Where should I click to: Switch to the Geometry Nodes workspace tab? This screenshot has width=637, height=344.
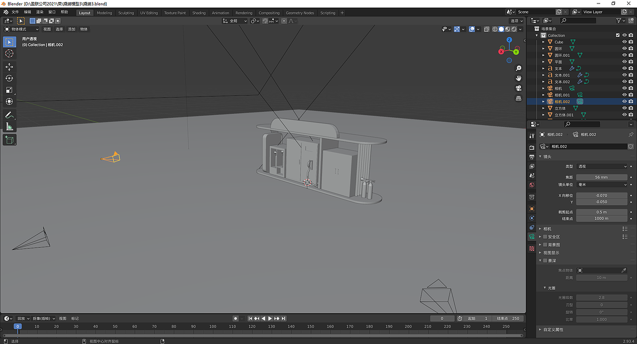click(x=300, y=13)
